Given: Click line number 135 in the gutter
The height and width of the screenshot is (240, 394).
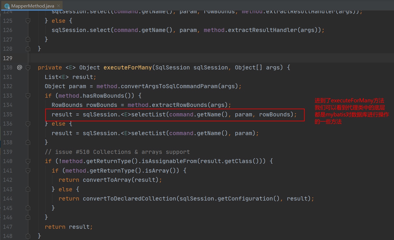Looking at the screenshot, I should (x=7, y=114).
